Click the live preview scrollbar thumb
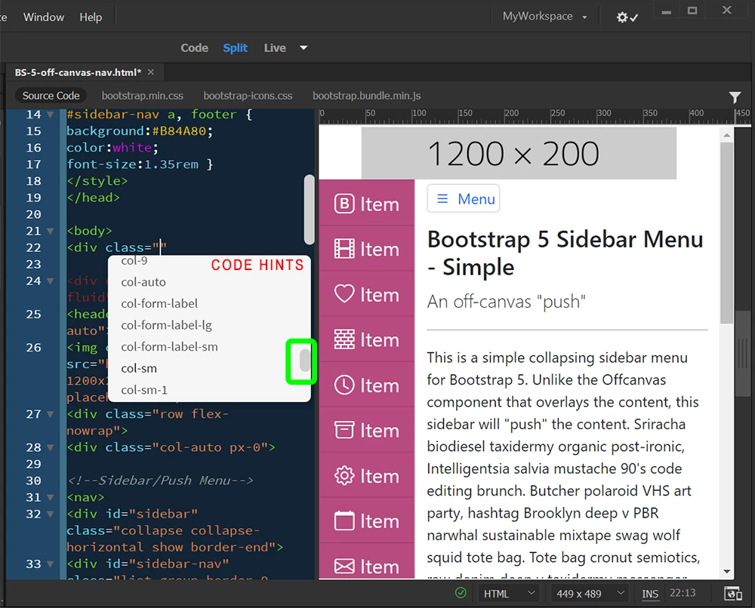 pos(726,233)
